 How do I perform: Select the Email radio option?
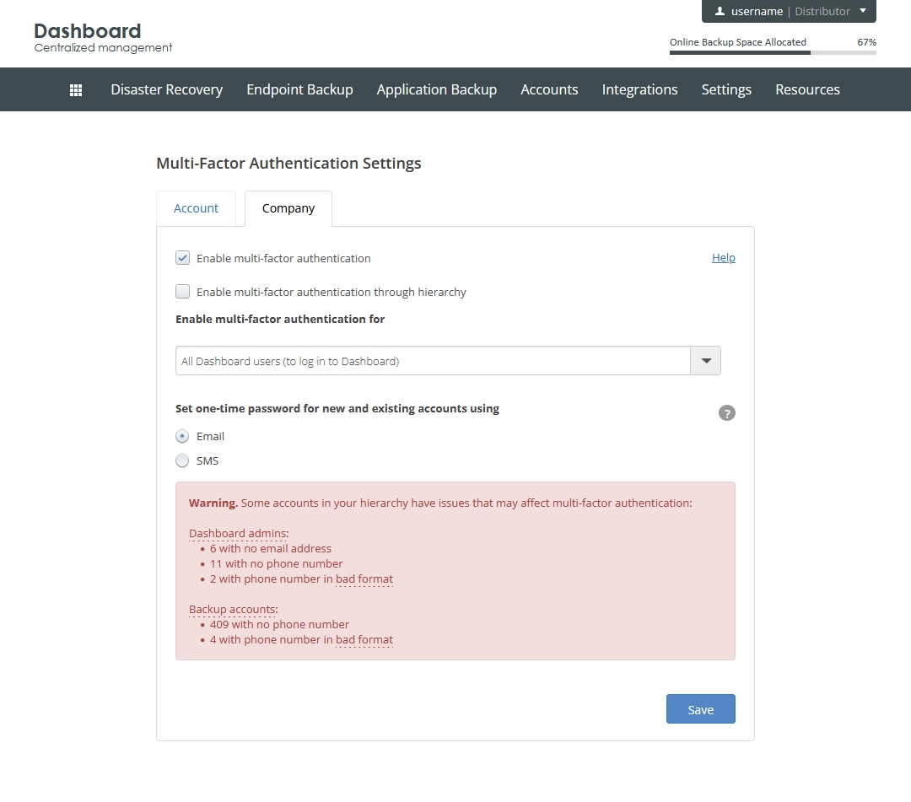[x=182, y=436]
